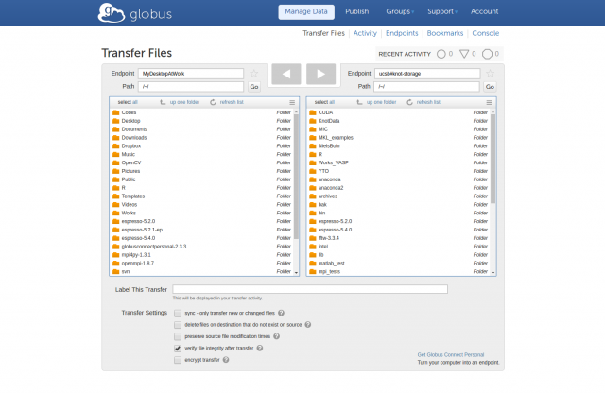This screenshot has width=605, height=393.
Task: Click the left endpoint name field
Action: (x=191, y=74)
